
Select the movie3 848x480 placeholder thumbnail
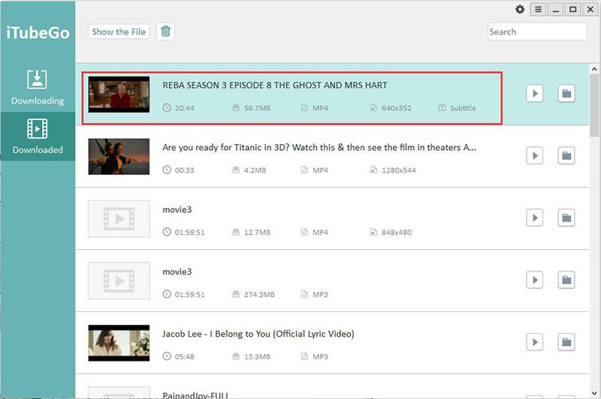(119, 219)
